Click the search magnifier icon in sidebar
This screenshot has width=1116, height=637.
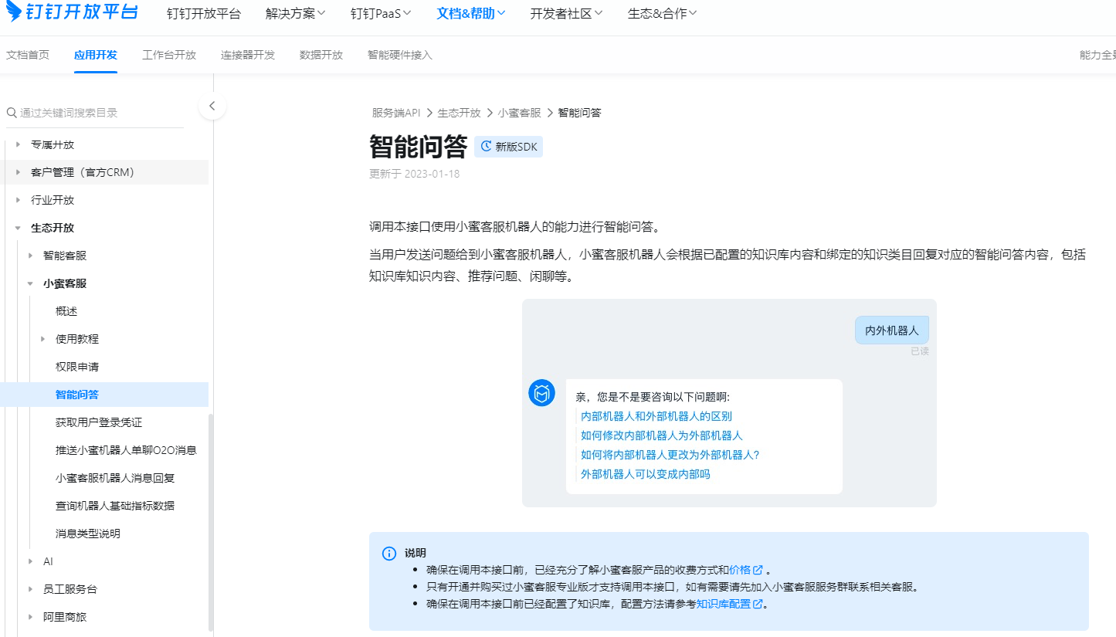pyautogui.click(x=12, y=113)
